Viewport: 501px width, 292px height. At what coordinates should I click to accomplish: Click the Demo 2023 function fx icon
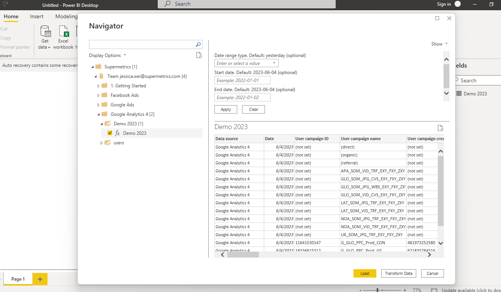tap(117, 133)
